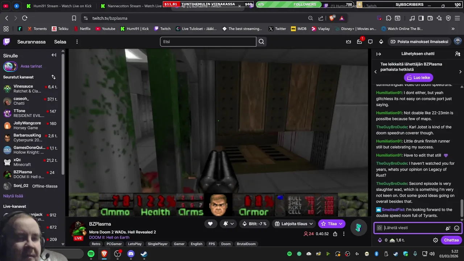The width and height of the screenshot is (464, 261).
Task: Click the chat identity star badge
Action: pyautogui.click(x=380, y=228)
